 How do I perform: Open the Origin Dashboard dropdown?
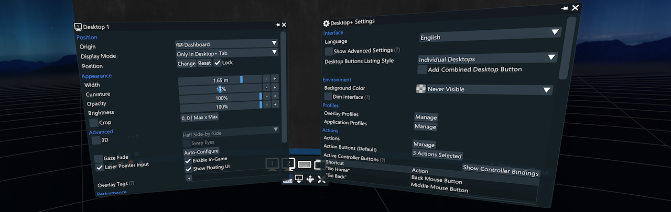(x=226, y=44)
